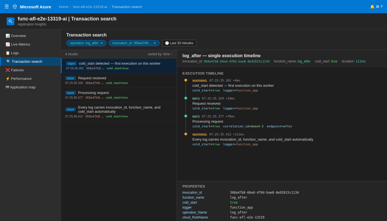Change sort order via sorted by: time
The image size is (387, 221).
click(160, 54)
